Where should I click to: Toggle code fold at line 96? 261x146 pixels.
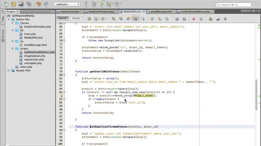click(x=64, y=130)
